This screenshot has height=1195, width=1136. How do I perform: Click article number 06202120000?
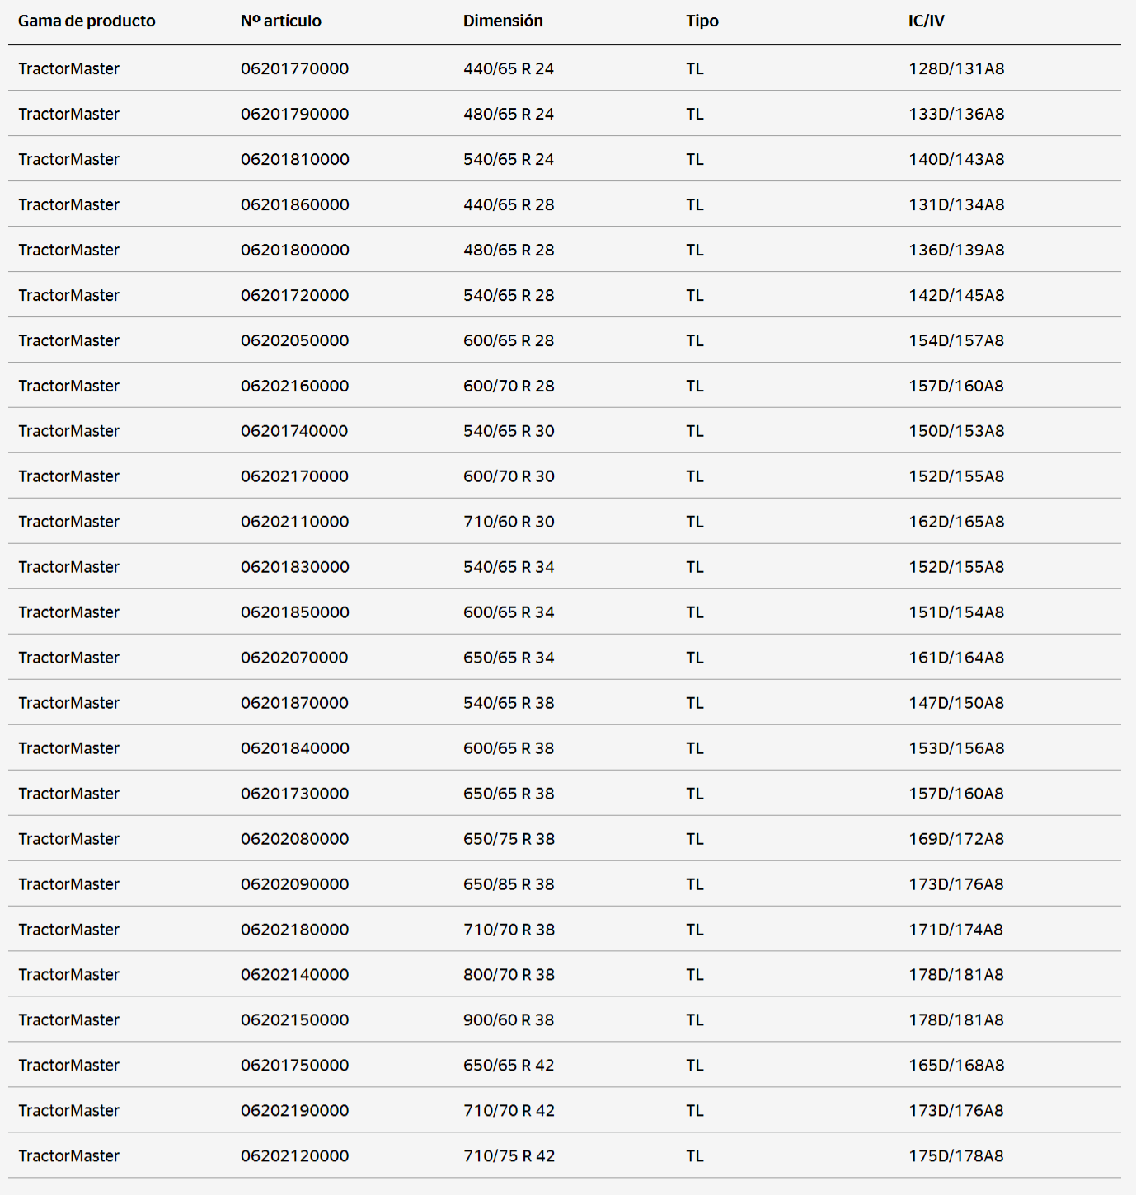coord(294,1155)
